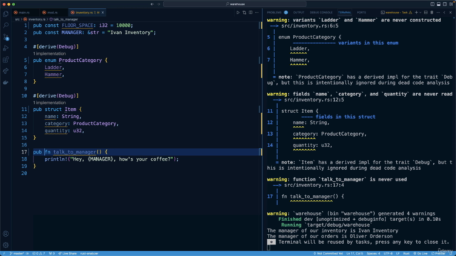Close the terminal panel
Screen dimensions: 456x256
pos(450,13)
